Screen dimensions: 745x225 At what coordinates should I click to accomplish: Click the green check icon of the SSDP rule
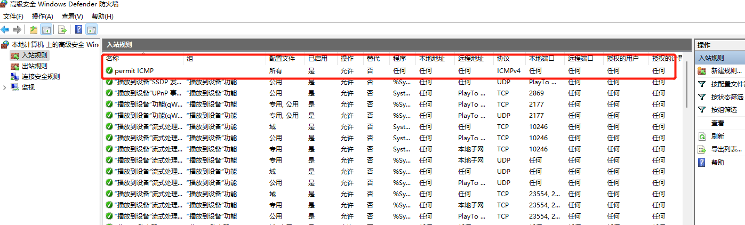(109, 82)
